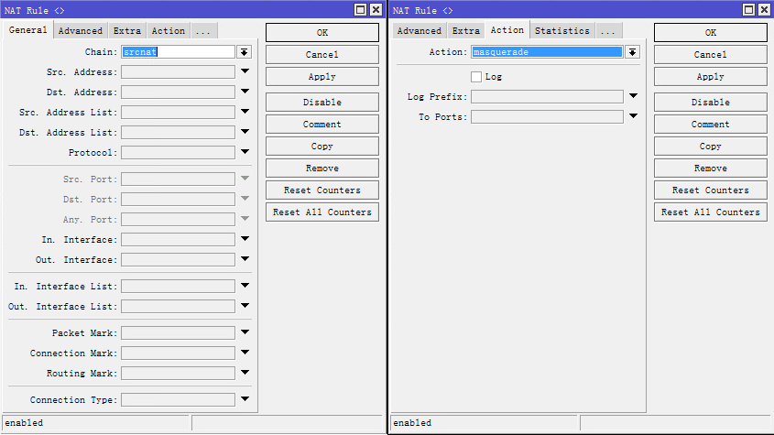The width and height of the screenshot is (774, 435).
Task: Open the Action dropdown list
Action: point(632,52)
